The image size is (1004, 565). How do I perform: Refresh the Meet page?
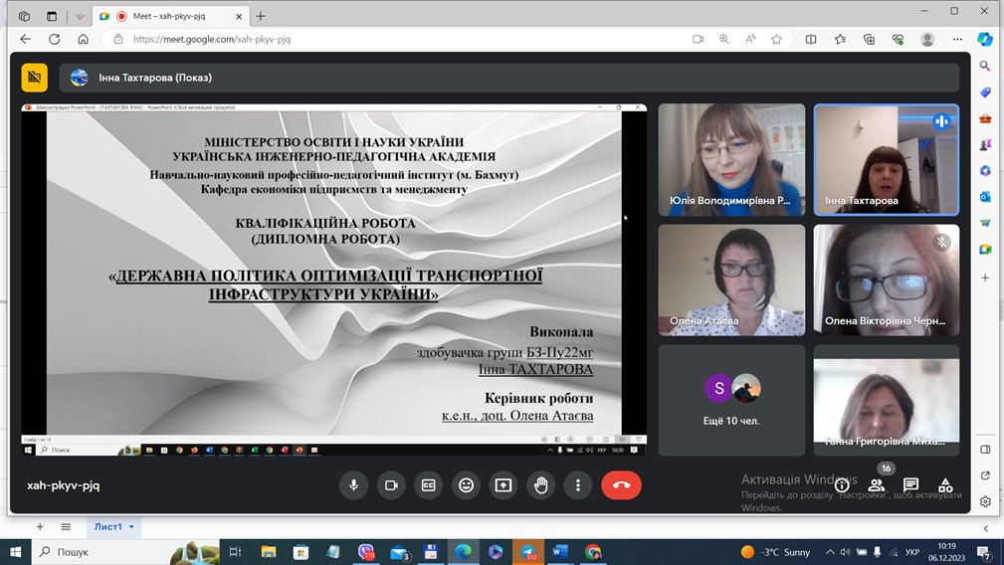55,39
